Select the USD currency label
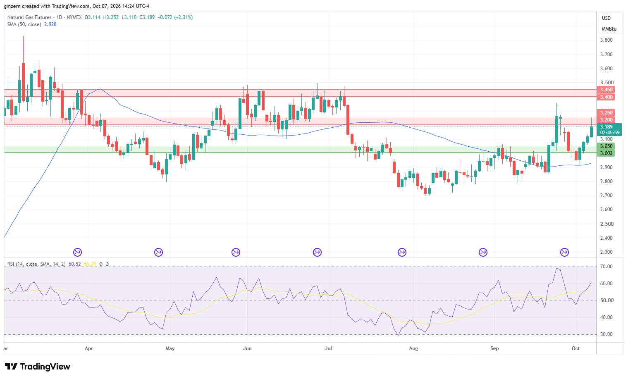The height and width of the screenshot is (379, 628). pos(606,18)
